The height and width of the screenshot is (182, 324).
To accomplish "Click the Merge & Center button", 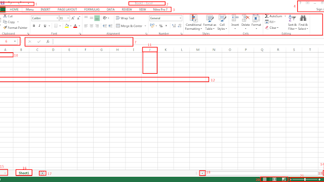I will (x=130, y=26).
